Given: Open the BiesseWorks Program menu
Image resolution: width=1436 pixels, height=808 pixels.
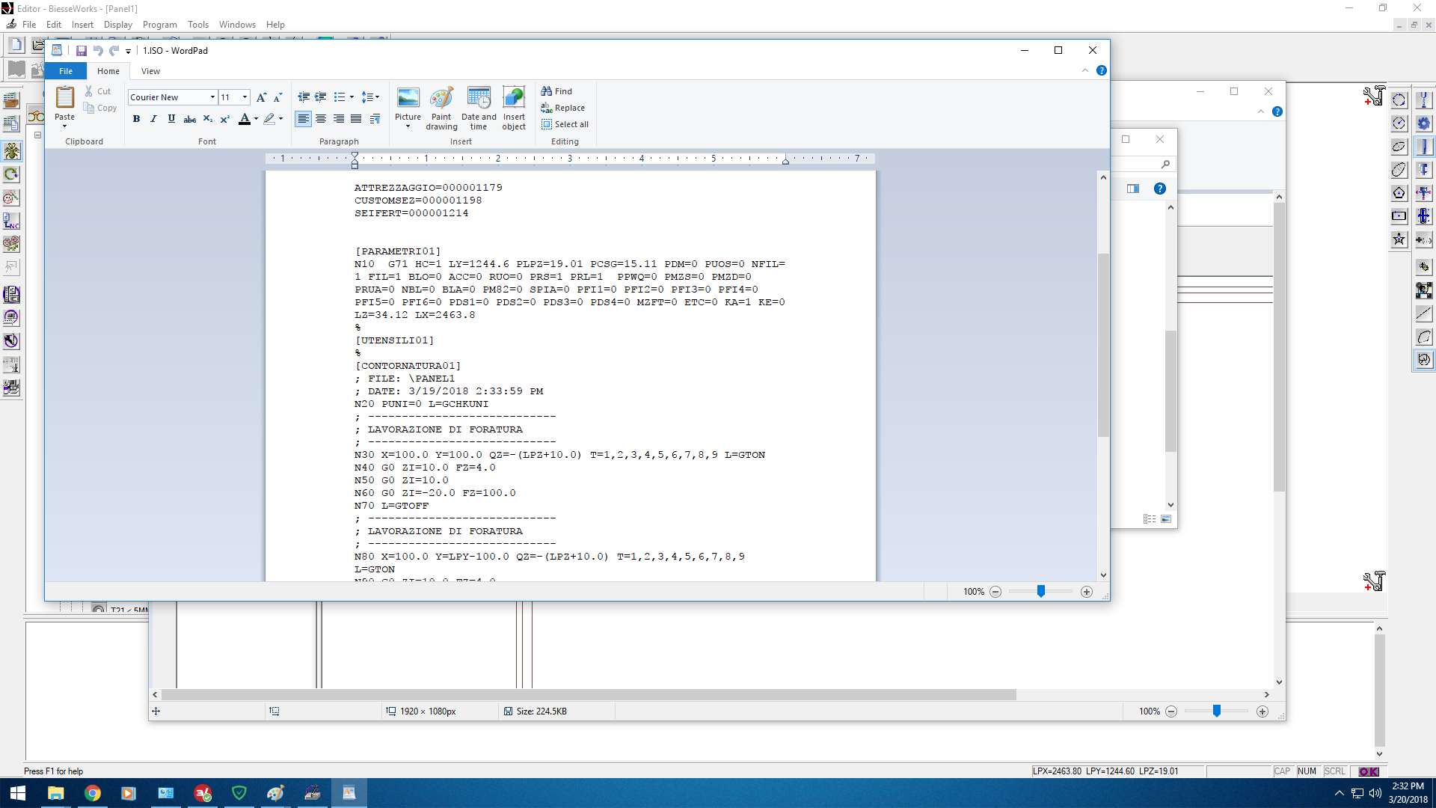Looking at the screenshot, I should pos(160,25).
